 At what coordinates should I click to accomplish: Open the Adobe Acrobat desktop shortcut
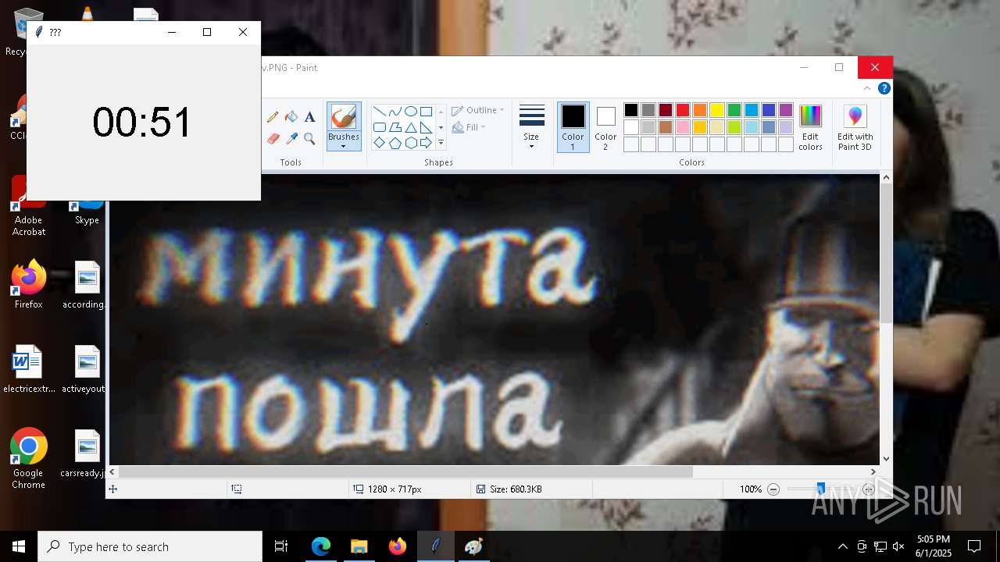[x=29, y=207]
